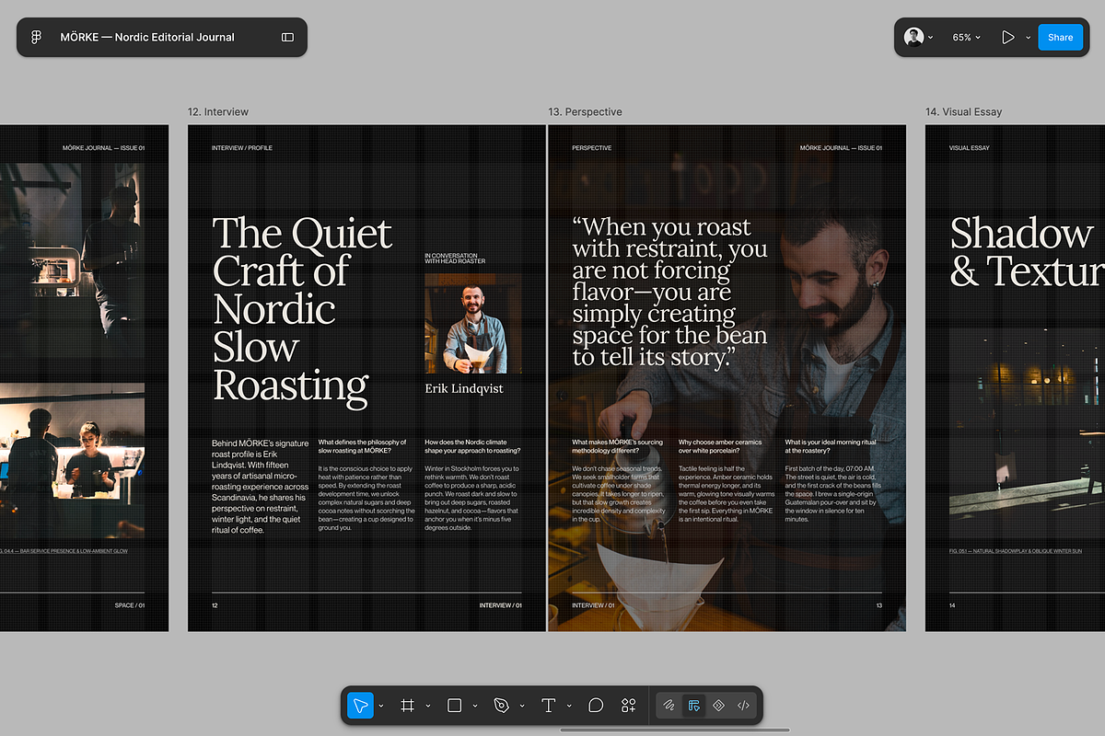The height and width of the screenshot is (736, 1105).
Task: Select page number 12 in Interview footer
Action: 215,605
